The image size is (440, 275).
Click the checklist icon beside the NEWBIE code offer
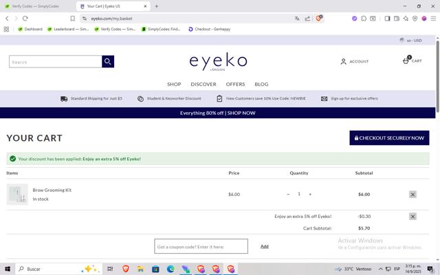[219, 98]
